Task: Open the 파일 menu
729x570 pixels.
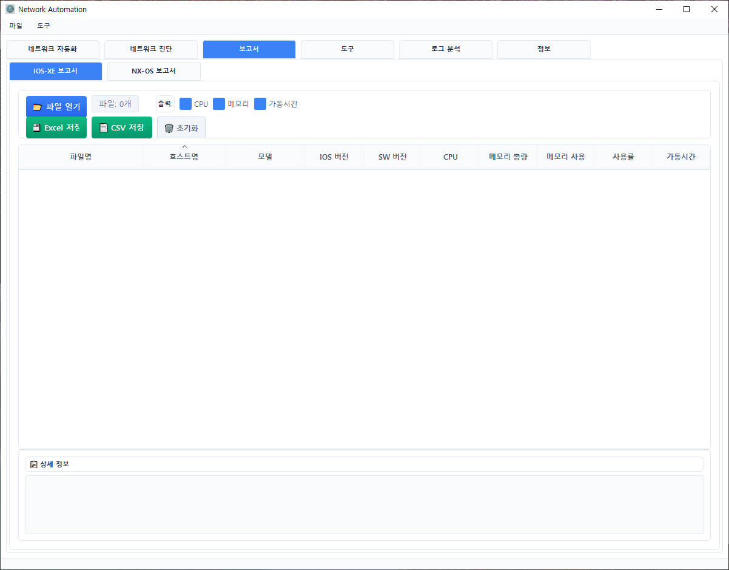Action: click(x=16, y=26)
